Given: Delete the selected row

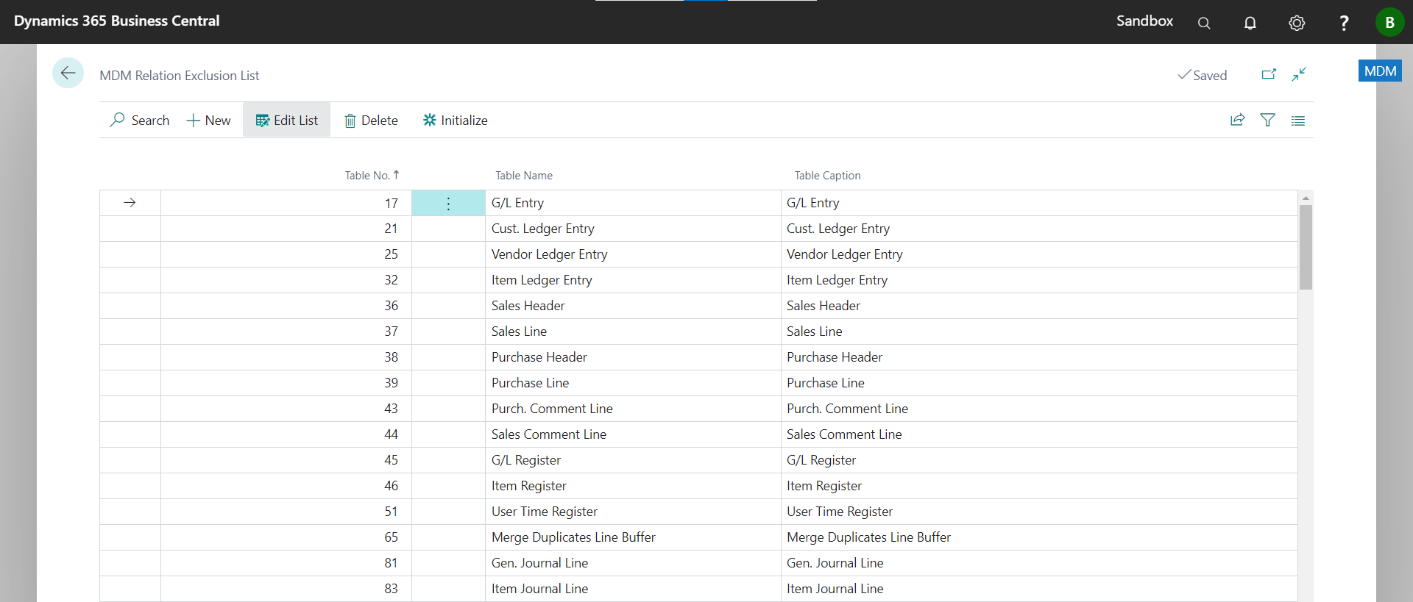Looking at the screenshot, I should (x=372, y=120).
